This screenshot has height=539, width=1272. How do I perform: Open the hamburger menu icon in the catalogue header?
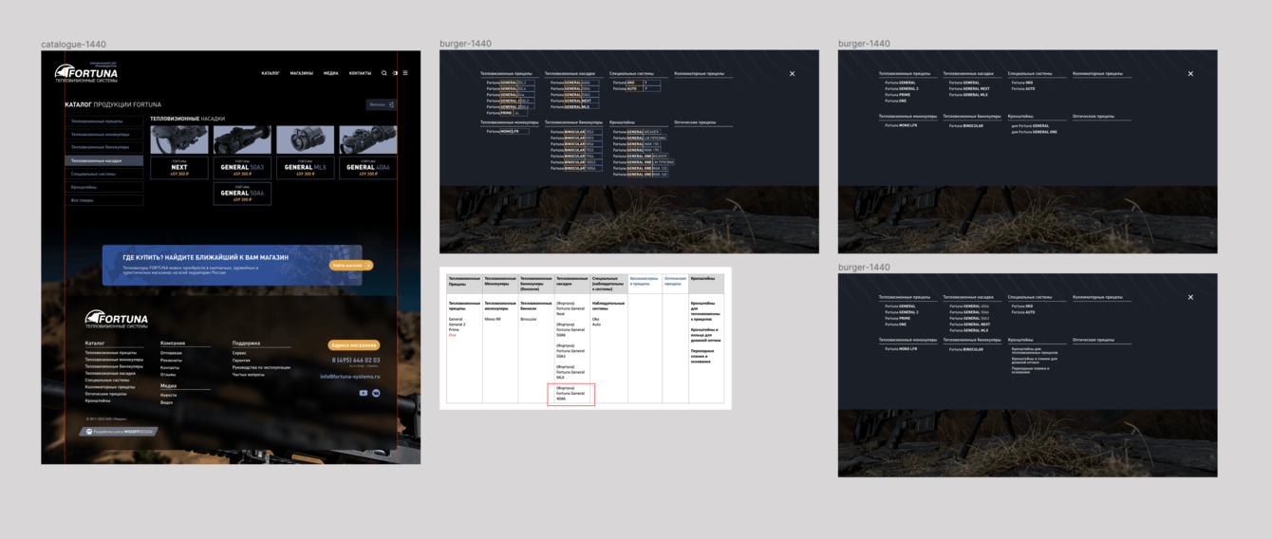pos(405,73)
